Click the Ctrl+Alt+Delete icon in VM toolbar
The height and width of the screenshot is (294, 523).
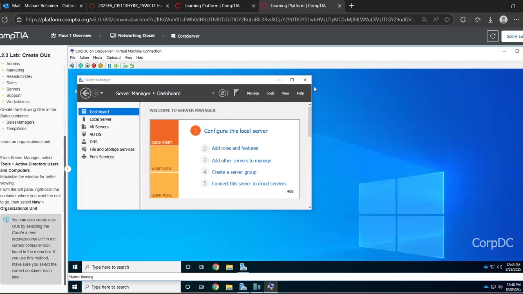72,66
